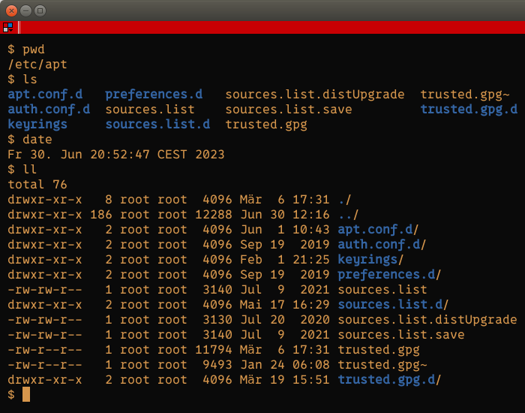Click the cursor block at the prompt
Image resolution: width=525 pixels, height=413 pixels.
[x=26, y=394]
